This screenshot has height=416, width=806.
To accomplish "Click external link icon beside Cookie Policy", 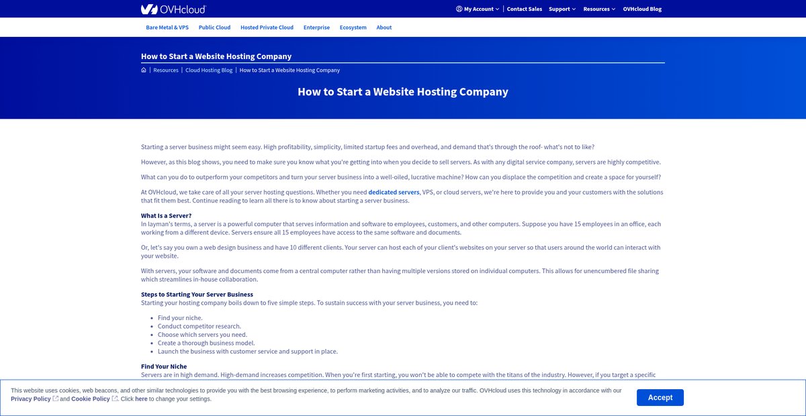I will point(115,399).
